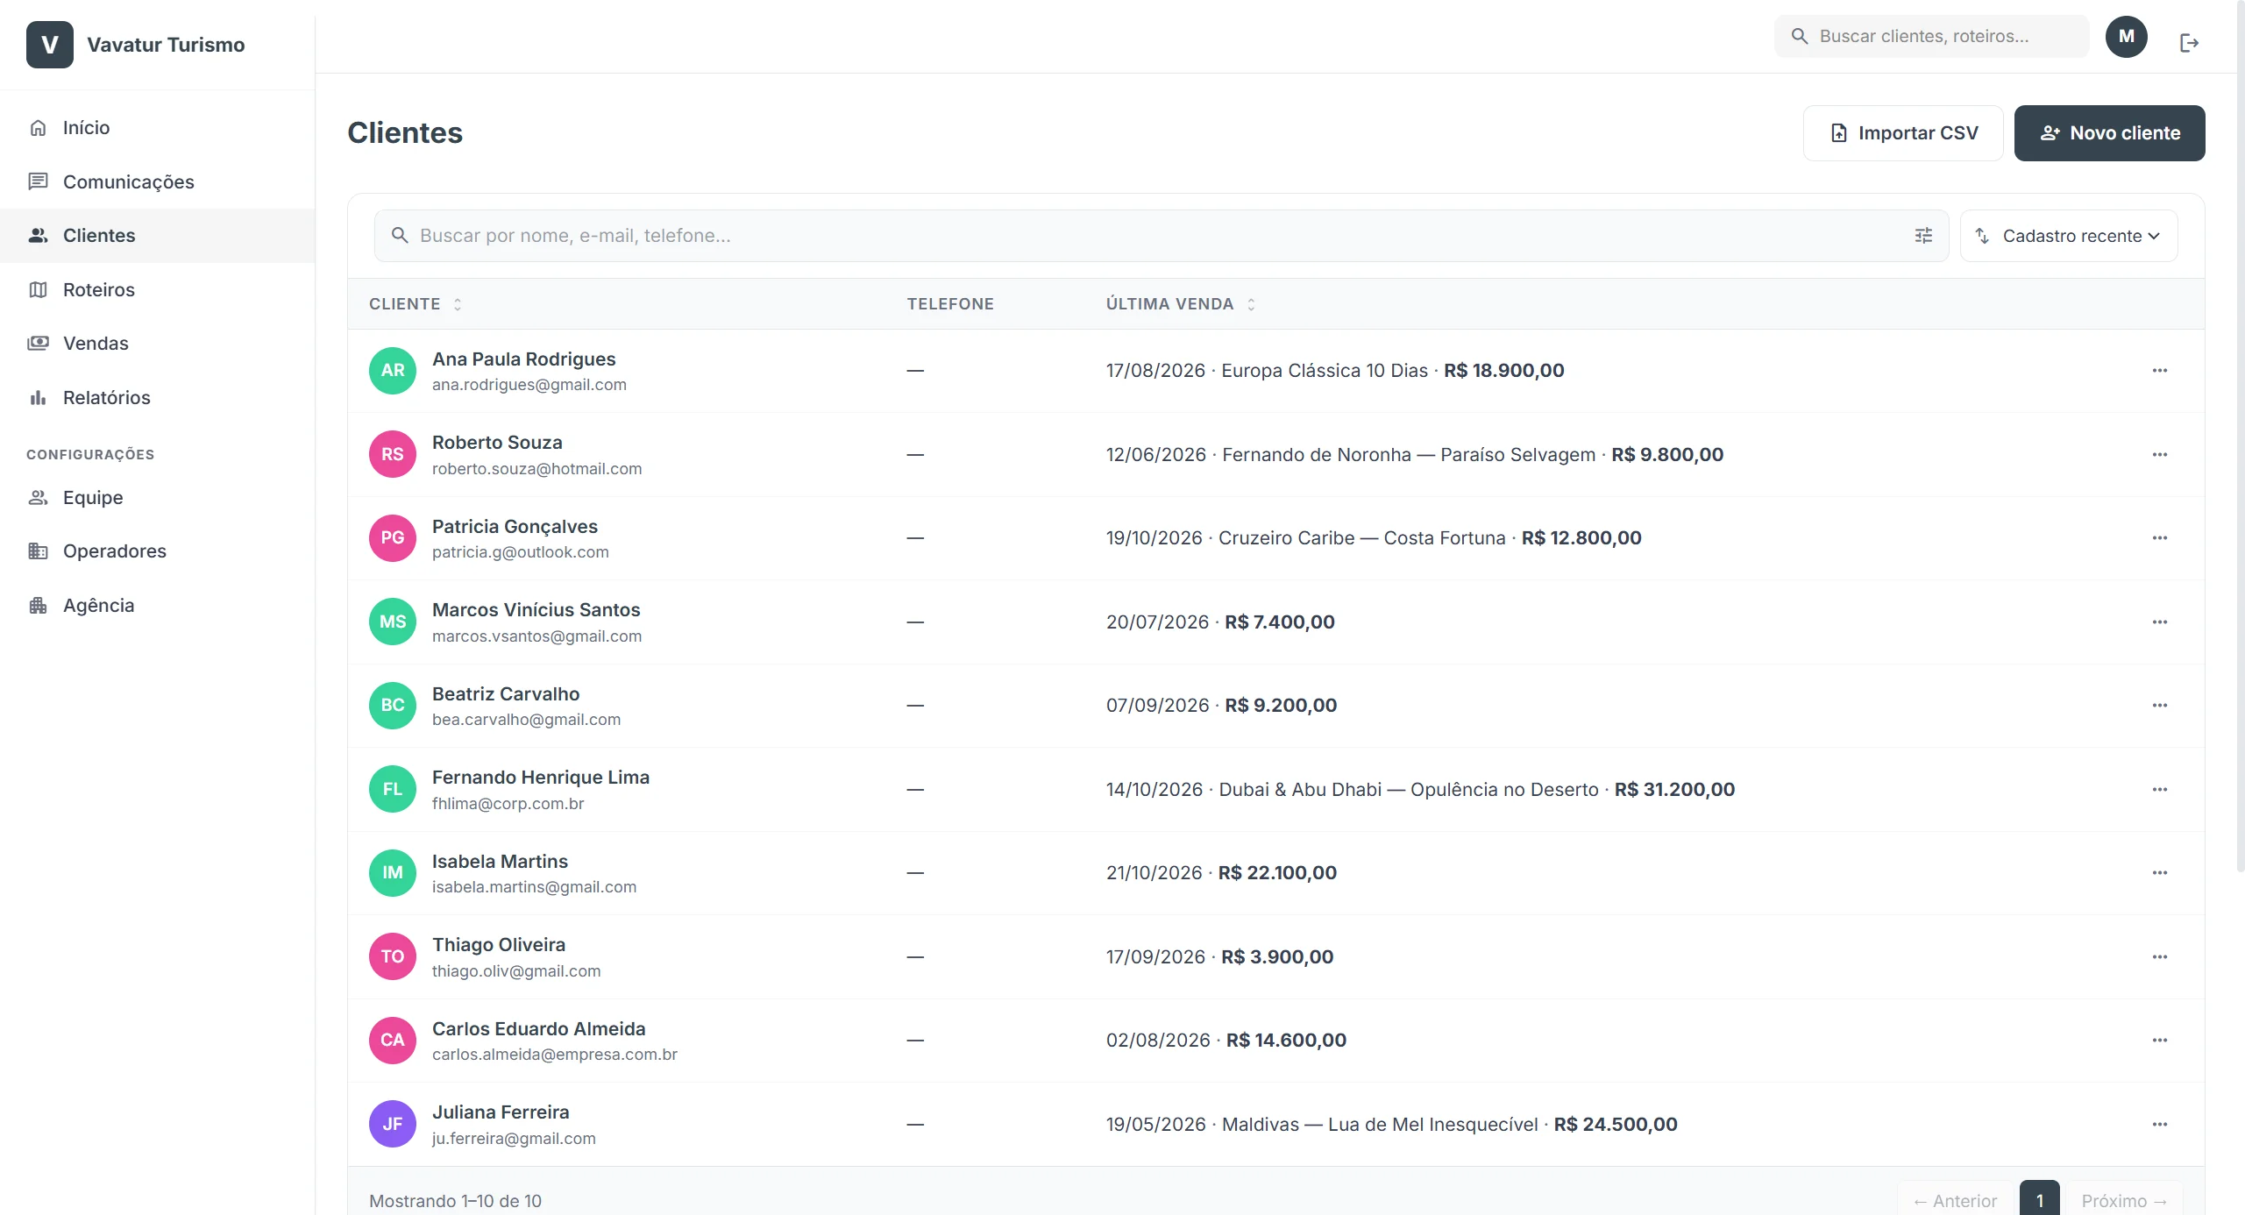Click the JF avatar of Juliana Ferreira

(x=392, y=1125)
